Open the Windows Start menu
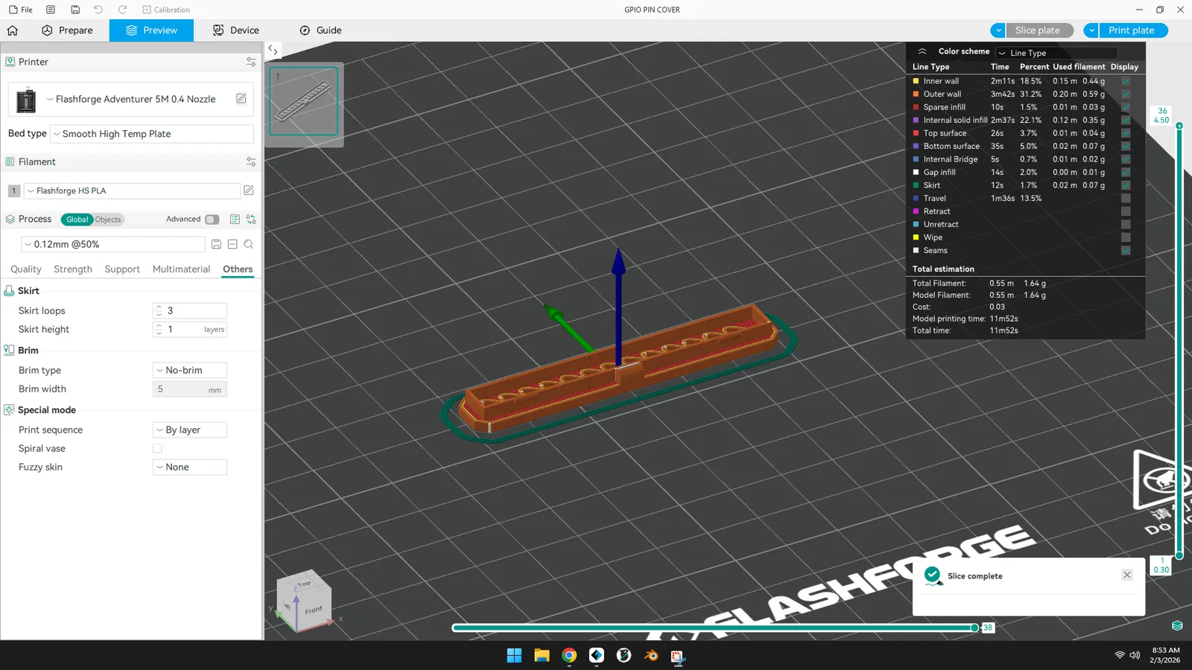 tap(514, 655)
